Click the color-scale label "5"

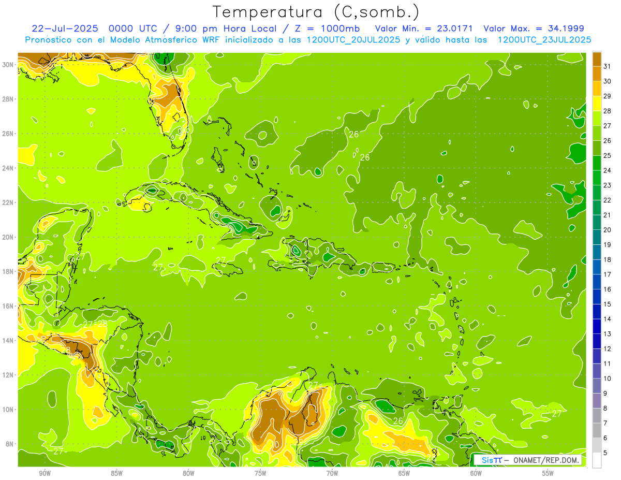(x=606, y=453)
